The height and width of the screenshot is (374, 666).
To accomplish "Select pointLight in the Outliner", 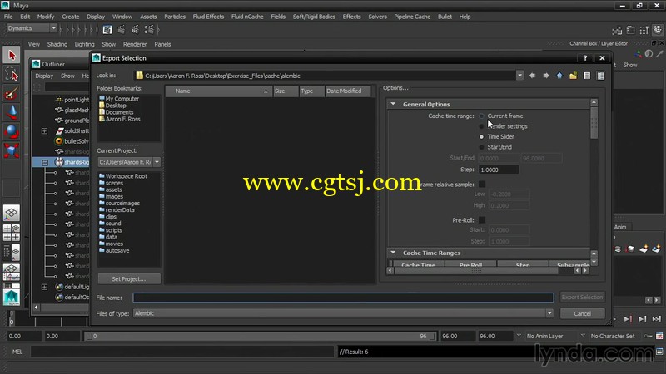I will click(72, 100).
